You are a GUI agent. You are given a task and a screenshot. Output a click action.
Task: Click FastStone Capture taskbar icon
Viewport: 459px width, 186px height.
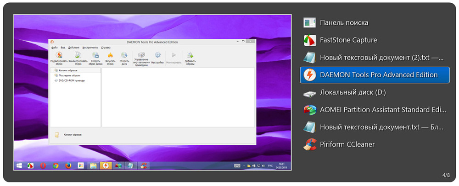[x=30, y=166]
